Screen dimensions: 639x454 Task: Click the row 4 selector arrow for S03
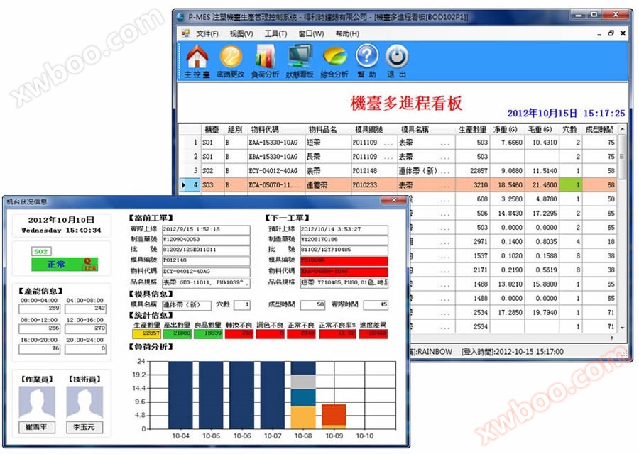tap(186, 185)
